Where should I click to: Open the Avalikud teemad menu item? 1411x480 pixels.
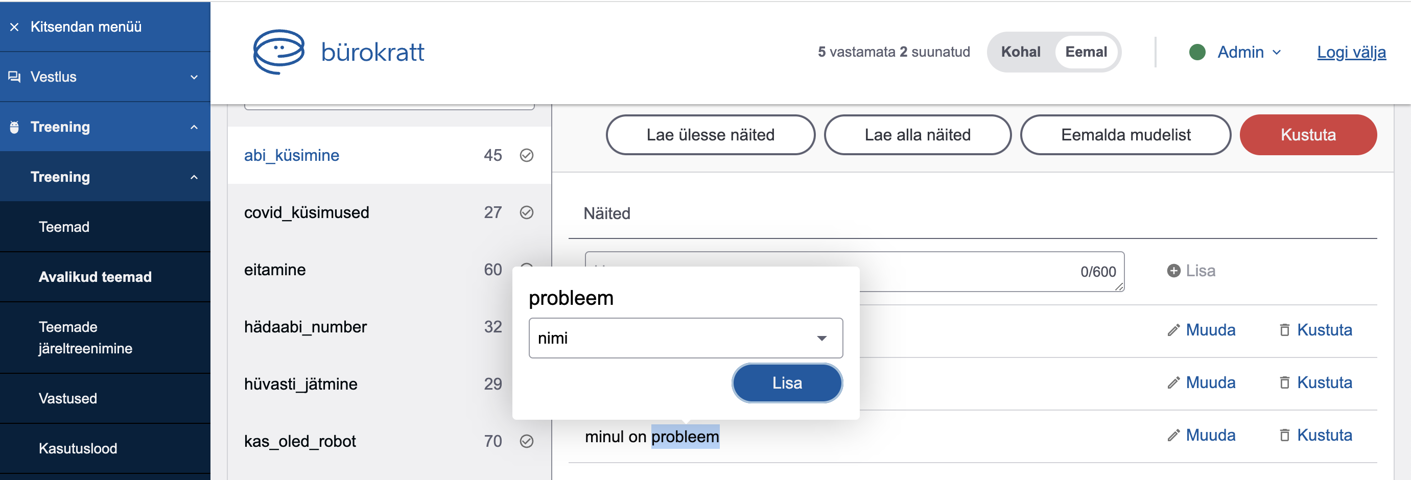pos(96,277)
